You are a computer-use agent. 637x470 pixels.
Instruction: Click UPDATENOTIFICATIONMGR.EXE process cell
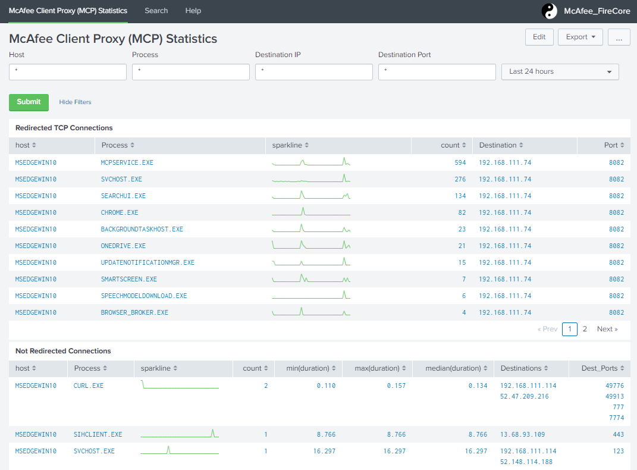(x=148, y=262)
